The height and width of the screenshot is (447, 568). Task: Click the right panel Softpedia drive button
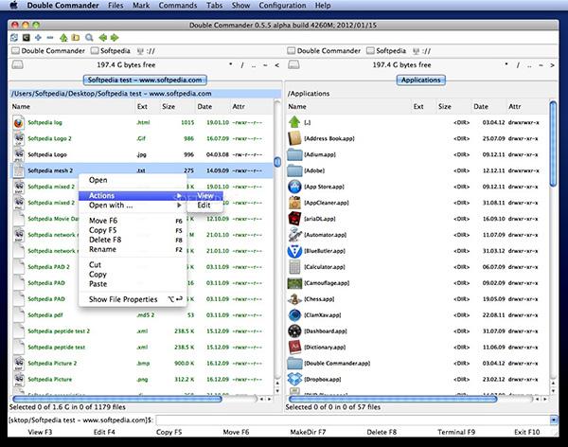pos(386,51)
